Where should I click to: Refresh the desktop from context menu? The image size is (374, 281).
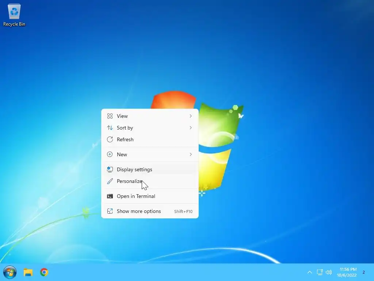click(150, 139)
